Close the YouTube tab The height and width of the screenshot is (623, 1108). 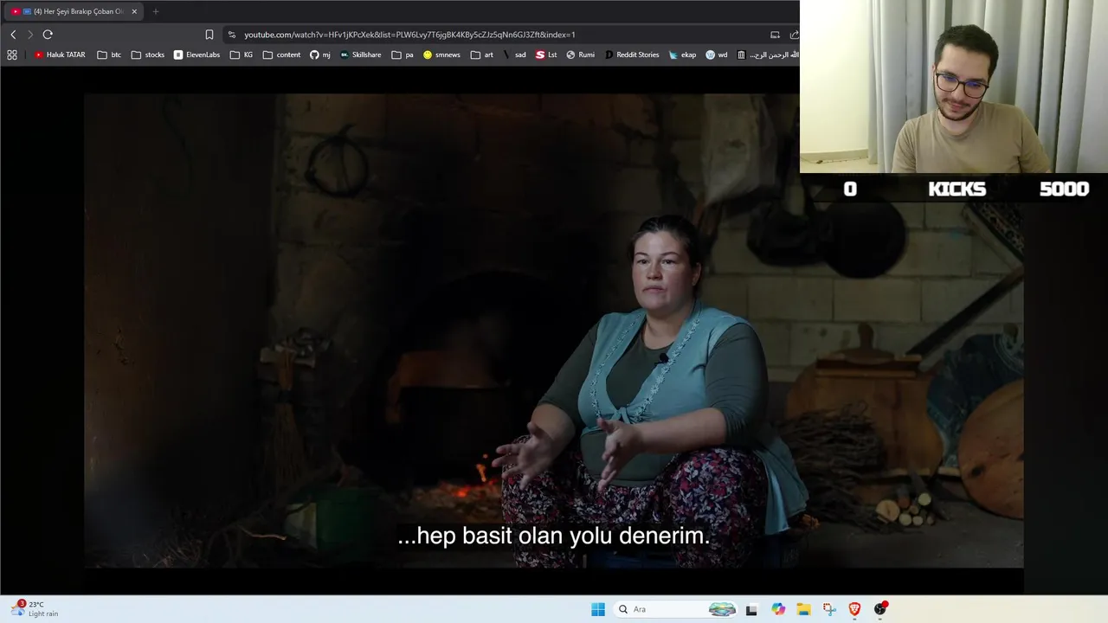[x=134, y=11]
